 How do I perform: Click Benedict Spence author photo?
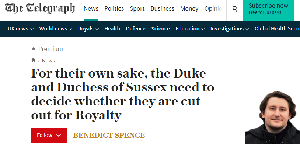[273, 117]
